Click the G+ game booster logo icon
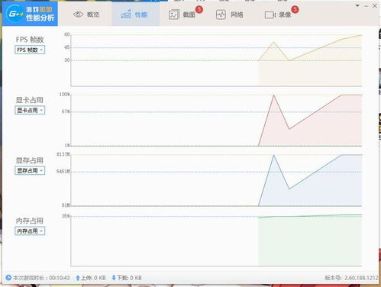The height and width of the screenshot is (287, 381). point(15,14)
